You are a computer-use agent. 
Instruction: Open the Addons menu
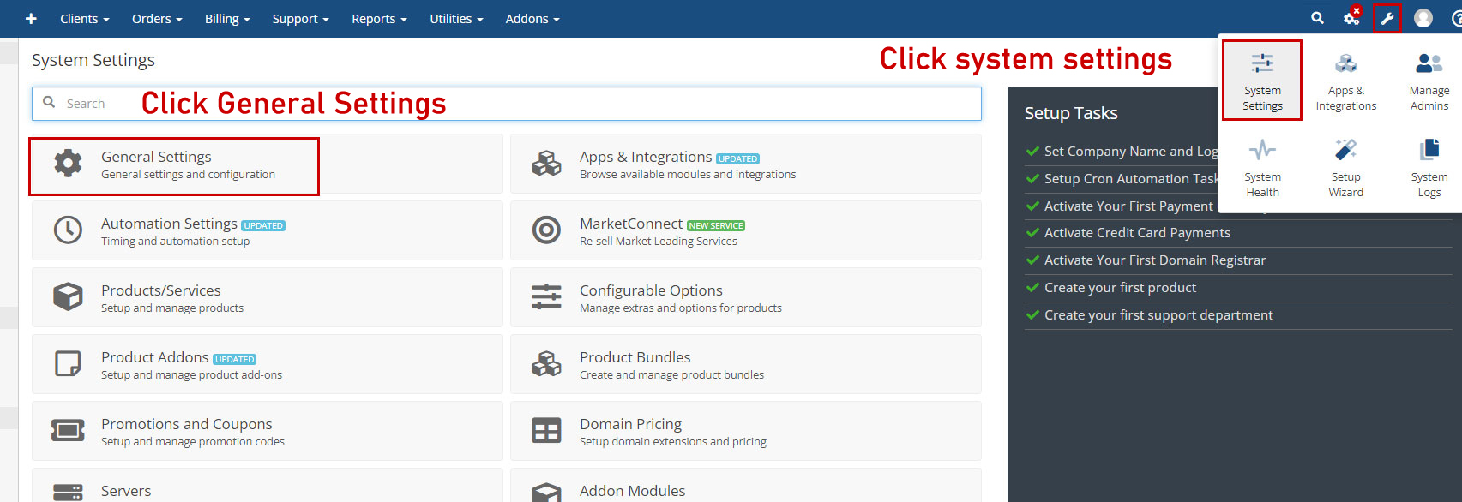pyautogui.click(x=532, y=18)
